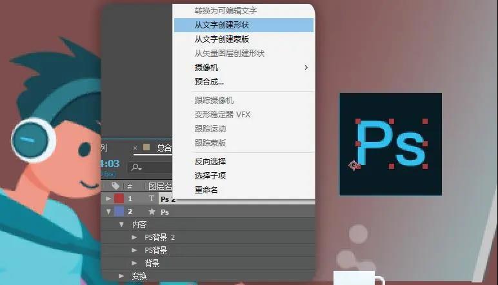Close the composition tab with x
The image size is (498, 285).
coord(135,148)
